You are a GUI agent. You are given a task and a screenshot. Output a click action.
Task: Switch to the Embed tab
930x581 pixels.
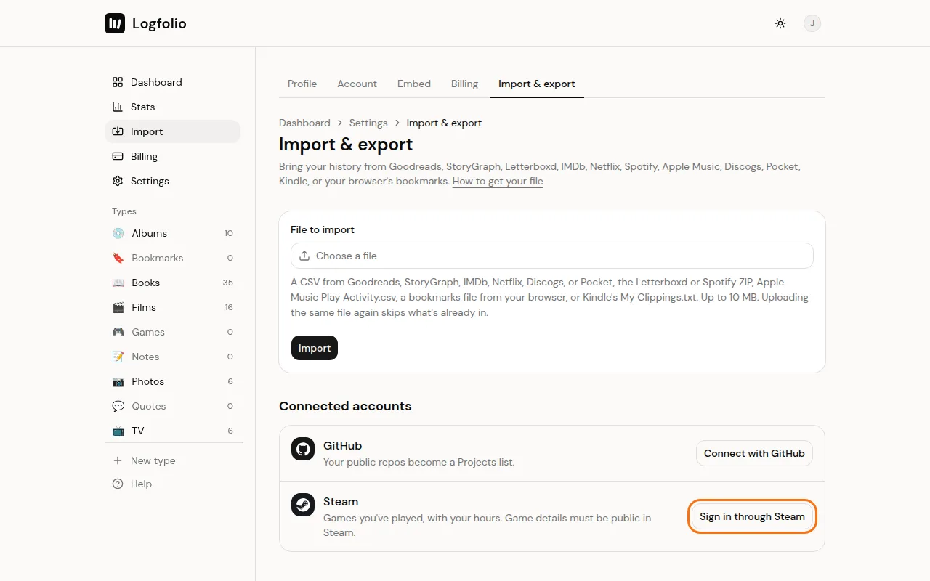[x=414, y=84]
